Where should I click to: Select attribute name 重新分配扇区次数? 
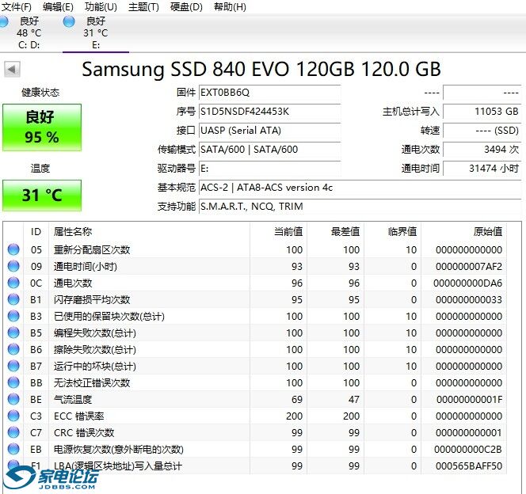pyautogui.click(x=92, y=249)
